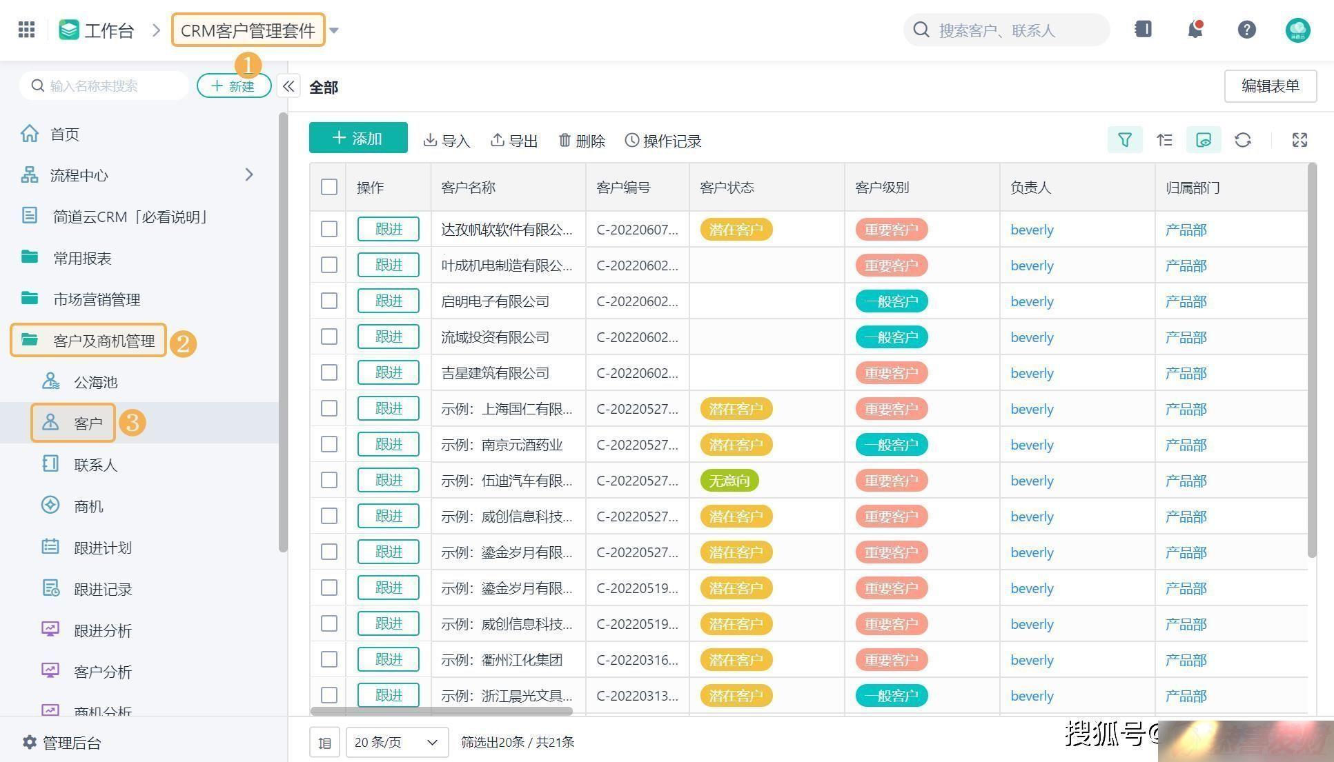Check the row for 示例：伍迪汽车有限
This screenshot has width=1334, height=762.
(x=329, y=480)
